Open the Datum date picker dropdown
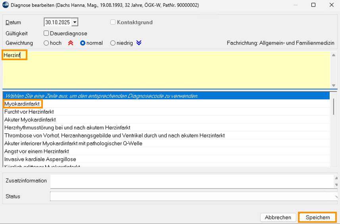The width and height of the screenshot is (340, 224). (75, 23)
